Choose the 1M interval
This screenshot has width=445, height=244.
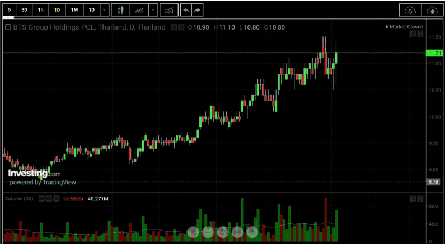[x=74, y=10]
